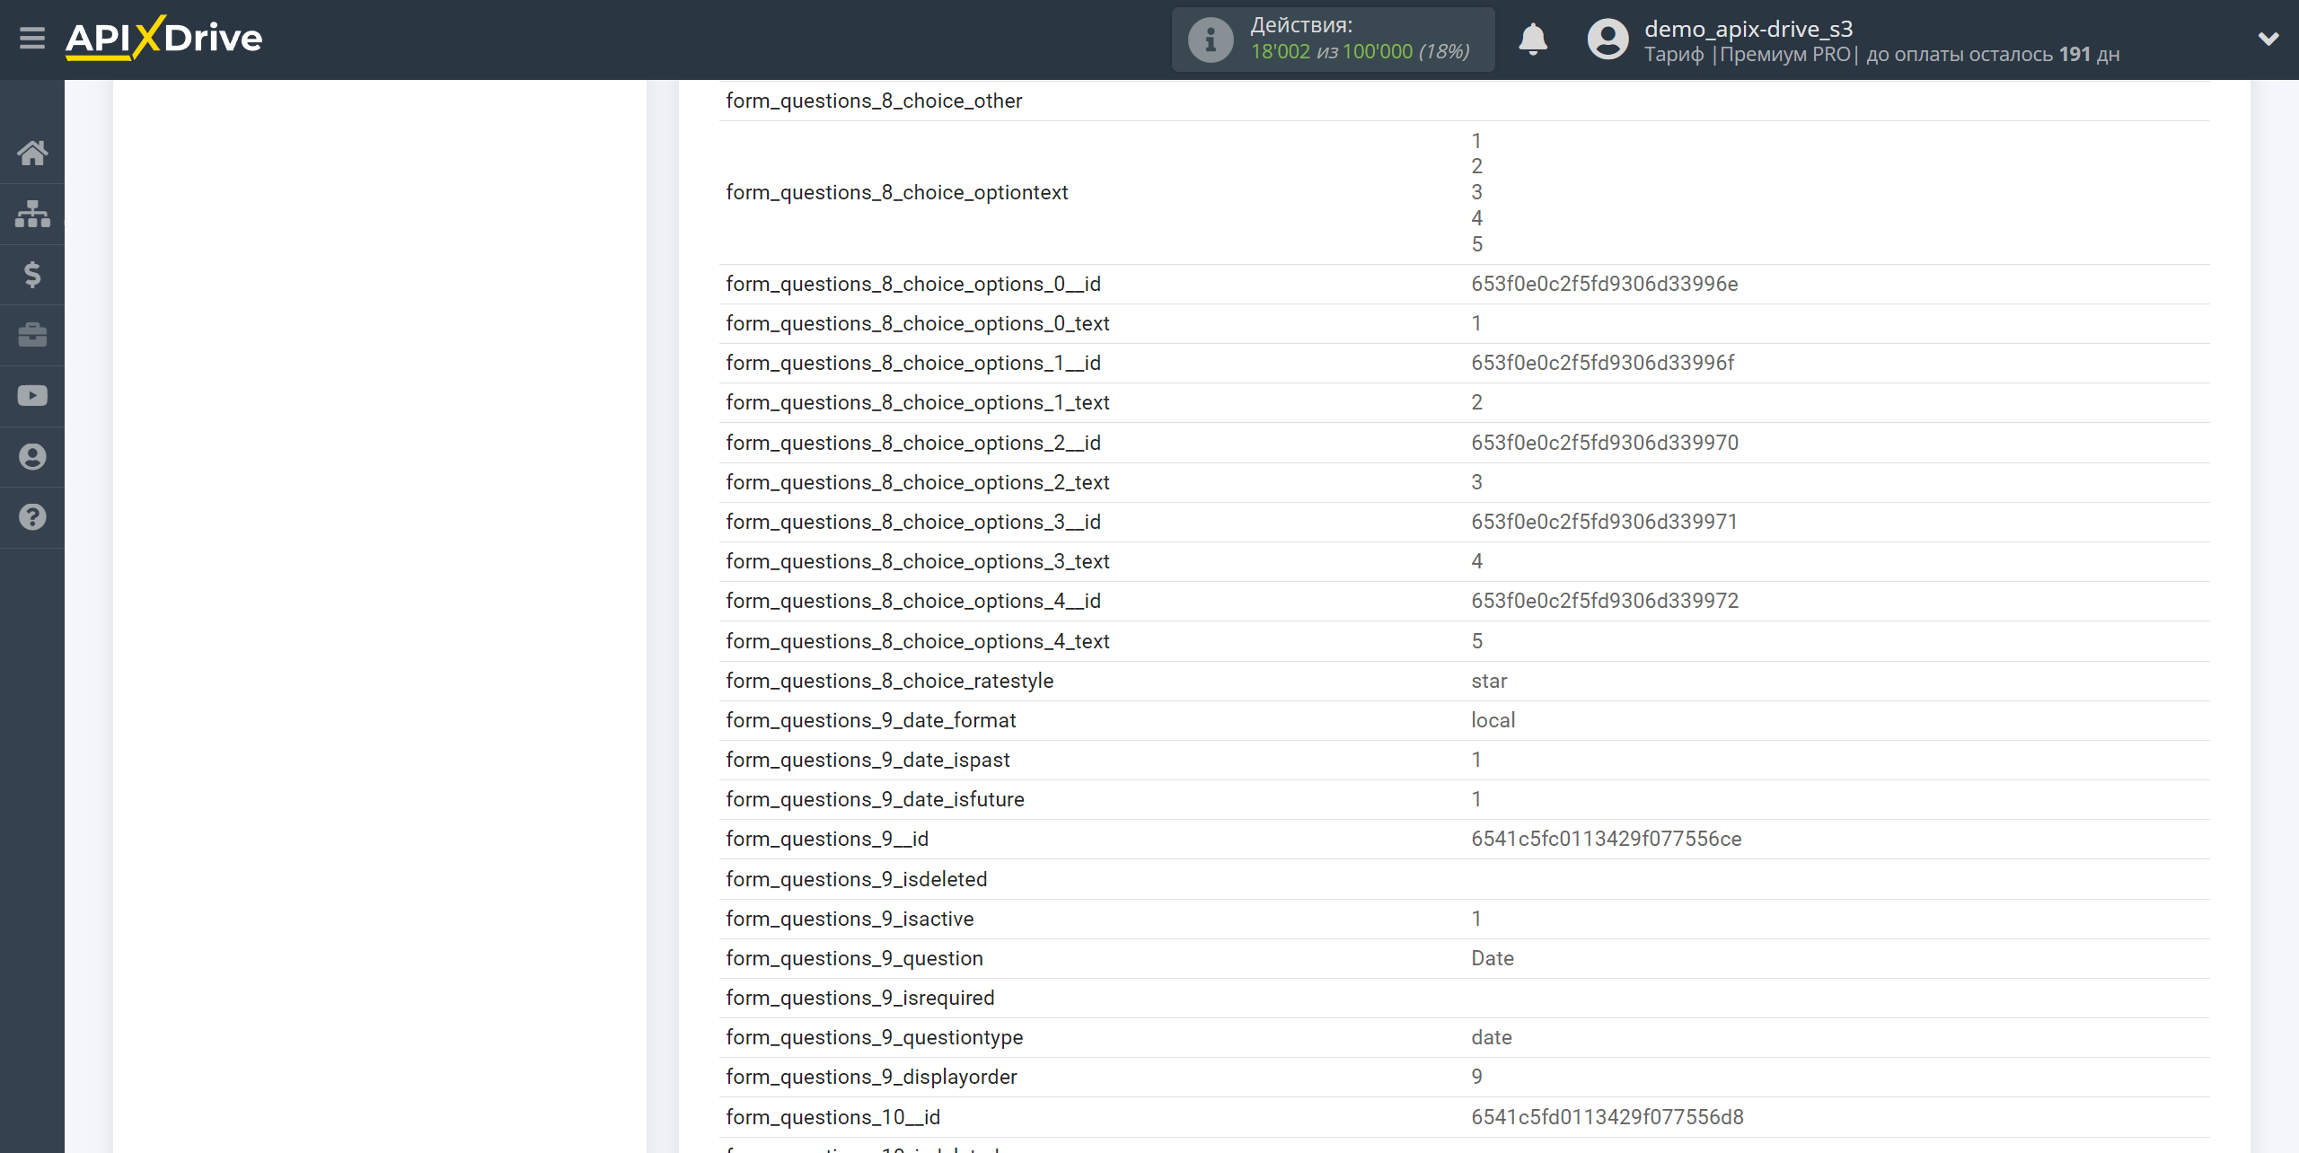Viewport: 2299px width, 1153px height.
Task: Select form_questions_8_choice_options_2_text field name
Action: (x=918, y=483)
